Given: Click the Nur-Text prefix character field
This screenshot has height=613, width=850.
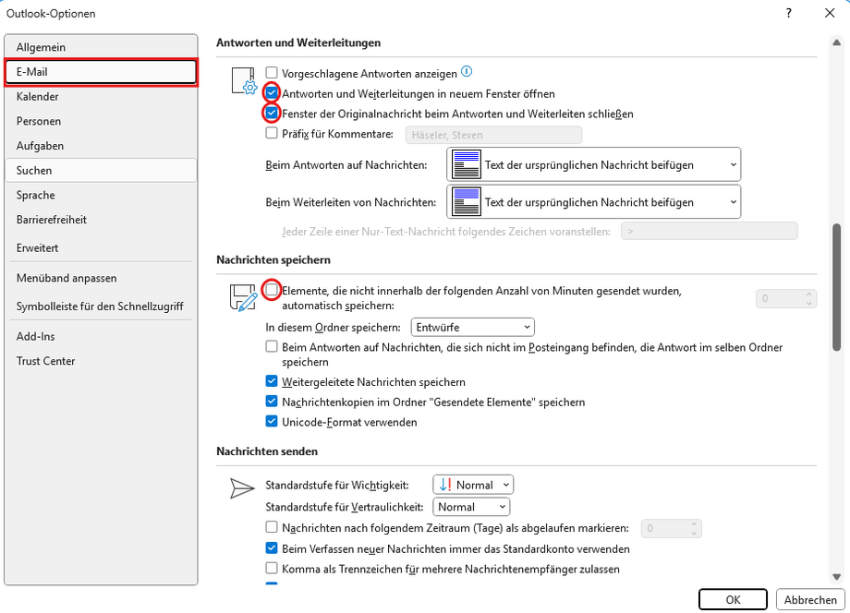Looking at the screenshot, I should (709, 231).
